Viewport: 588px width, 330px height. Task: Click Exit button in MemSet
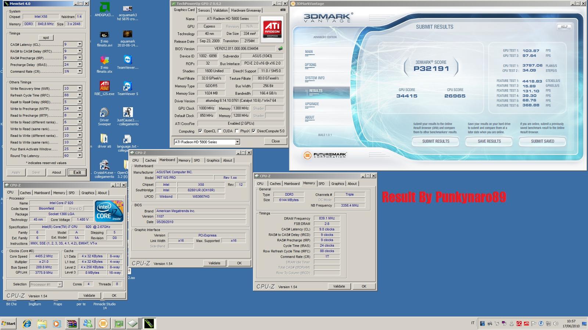point(77,173)
